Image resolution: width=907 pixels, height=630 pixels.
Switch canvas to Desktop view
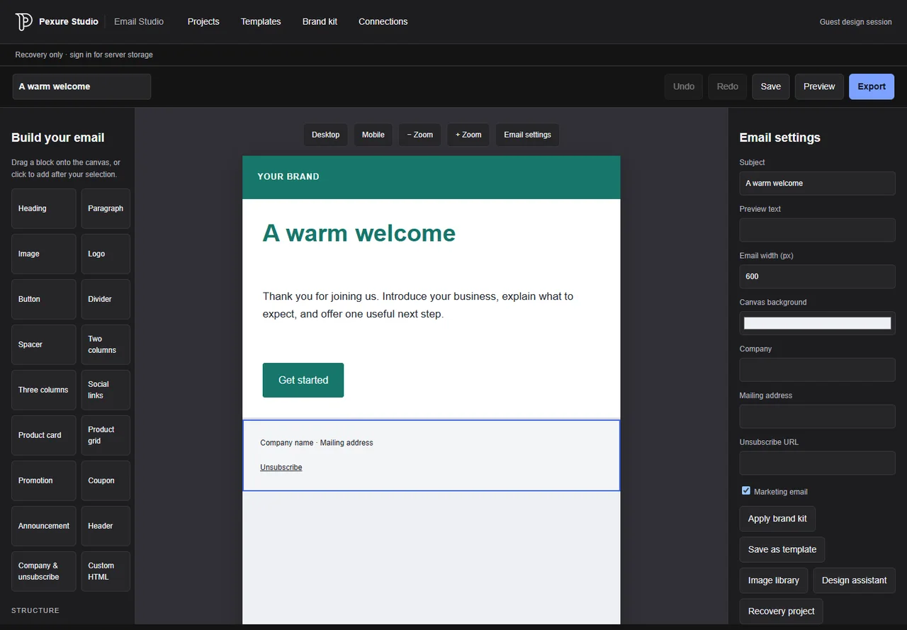326,135
